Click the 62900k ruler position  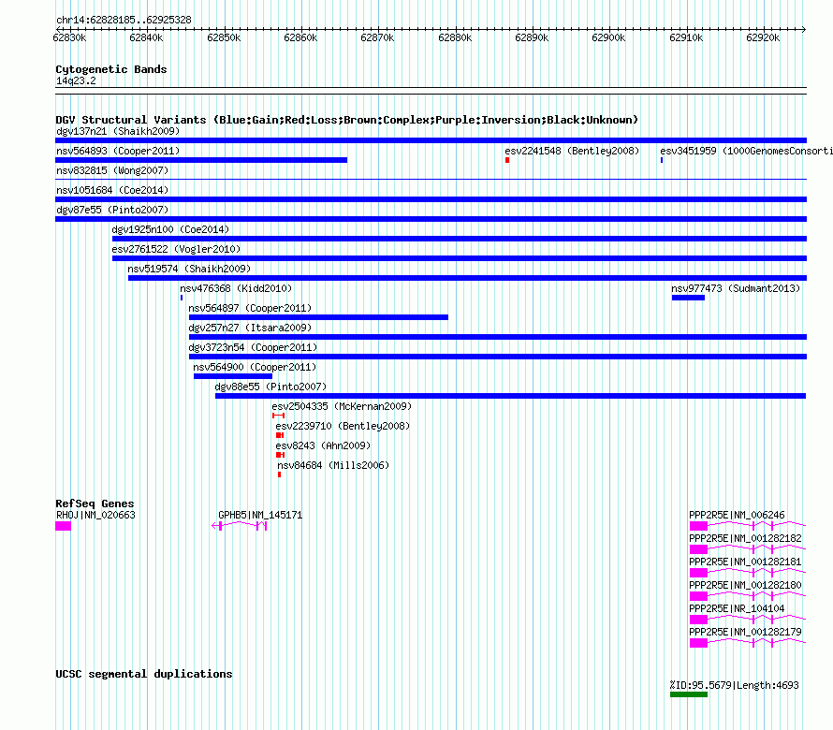click(x=608, y=37)
